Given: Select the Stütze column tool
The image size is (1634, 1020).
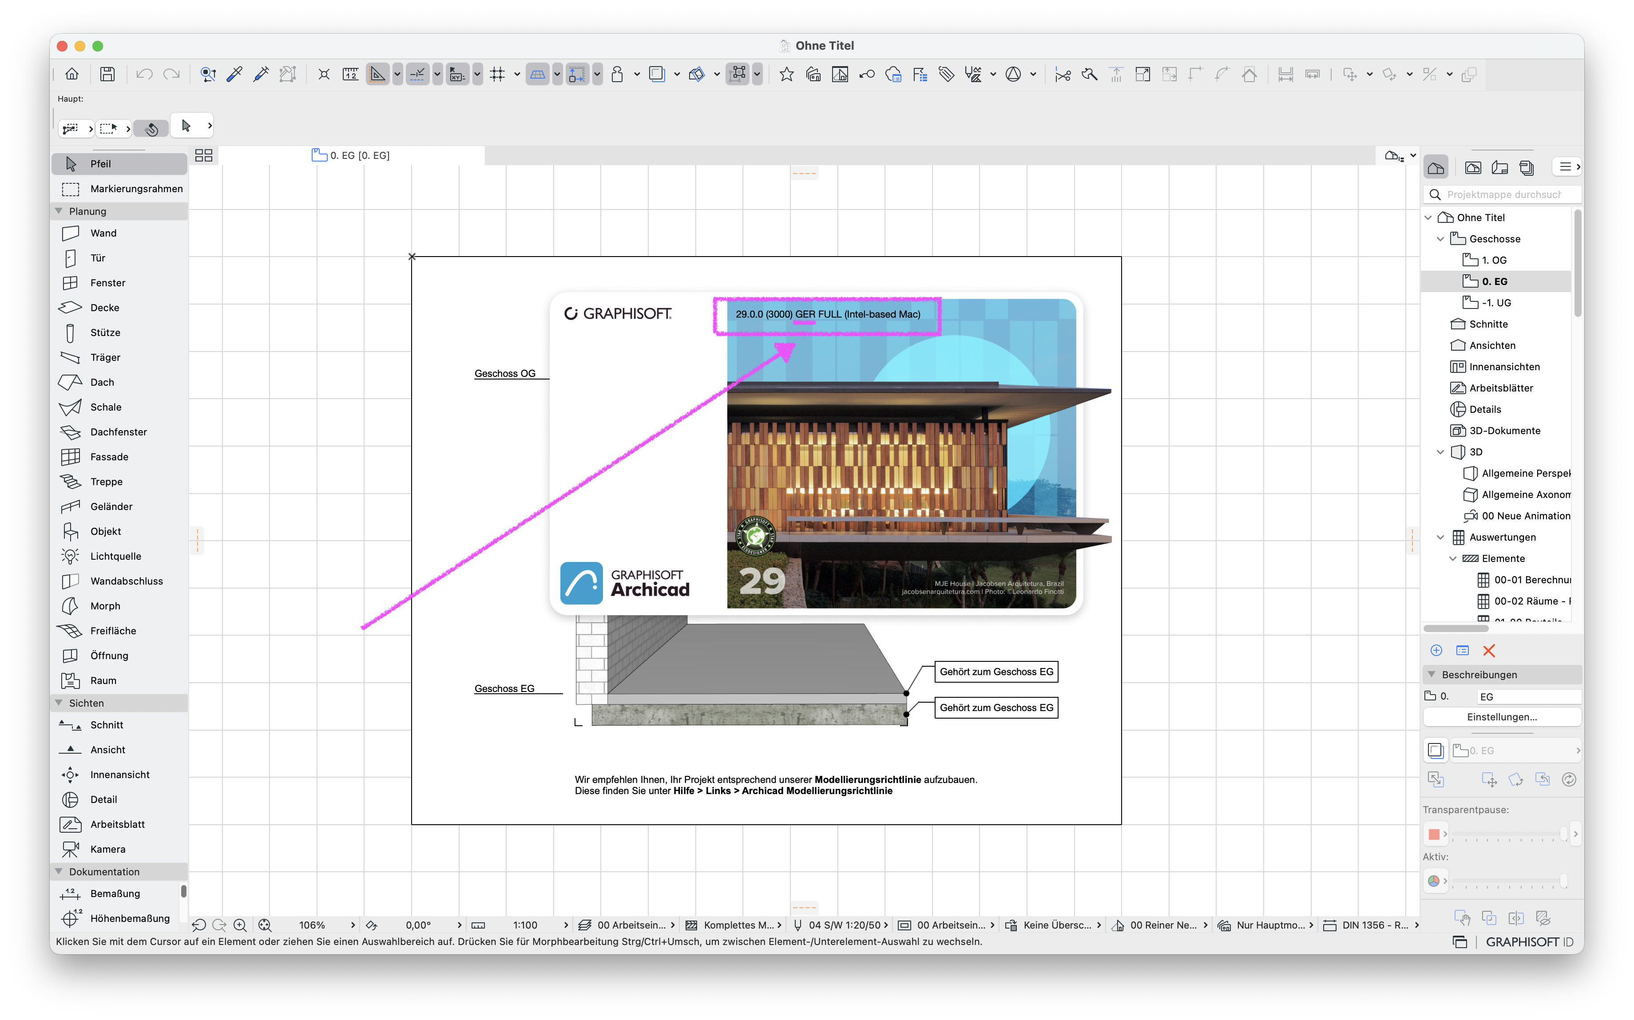Looking at the screenshot, I should 119,332.
